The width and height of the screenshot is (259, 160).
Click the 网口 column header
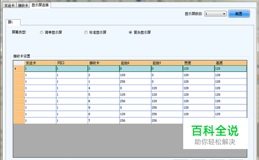[x=72, y=63]
